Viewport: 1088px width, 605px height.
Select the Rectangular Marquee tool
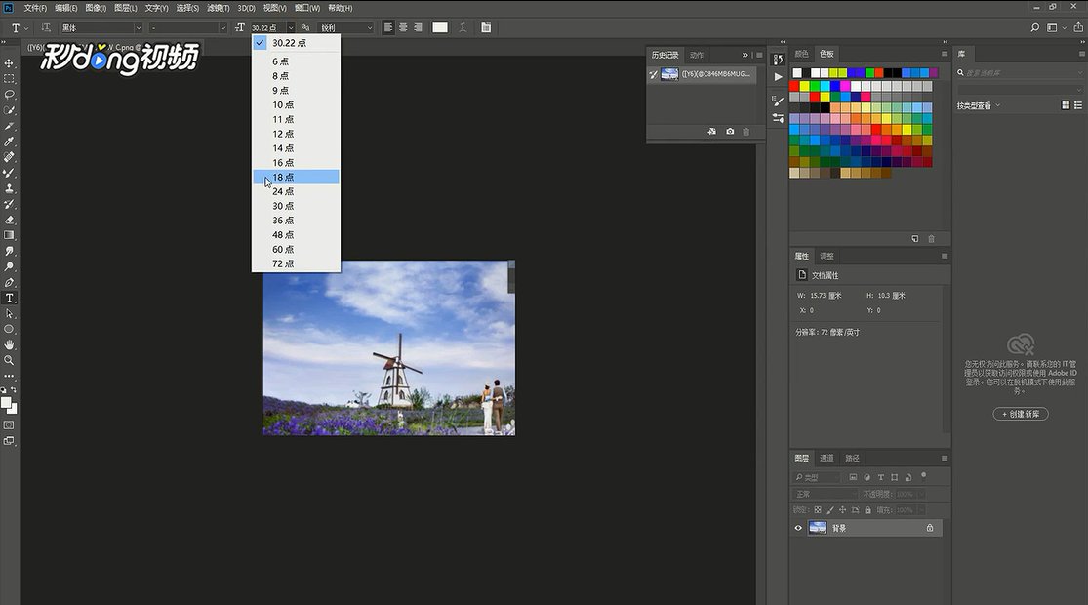click(x=9, y=79)
